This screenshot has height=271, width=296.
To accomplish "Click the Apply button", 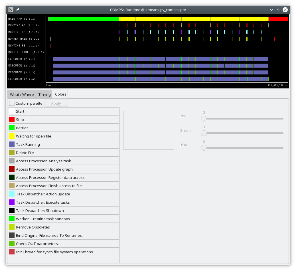I will point(56,103).
